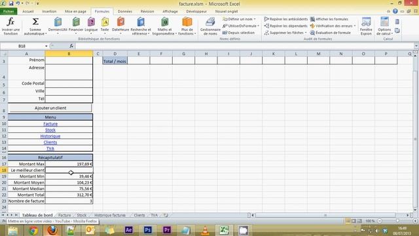
Task: Expand the Définir un nom dropdown arrow
Action: pyautogui.click(x=255, y=19)
